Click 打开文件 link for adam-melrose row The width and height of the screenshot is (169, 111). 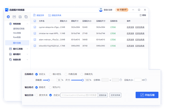[130, 40]
